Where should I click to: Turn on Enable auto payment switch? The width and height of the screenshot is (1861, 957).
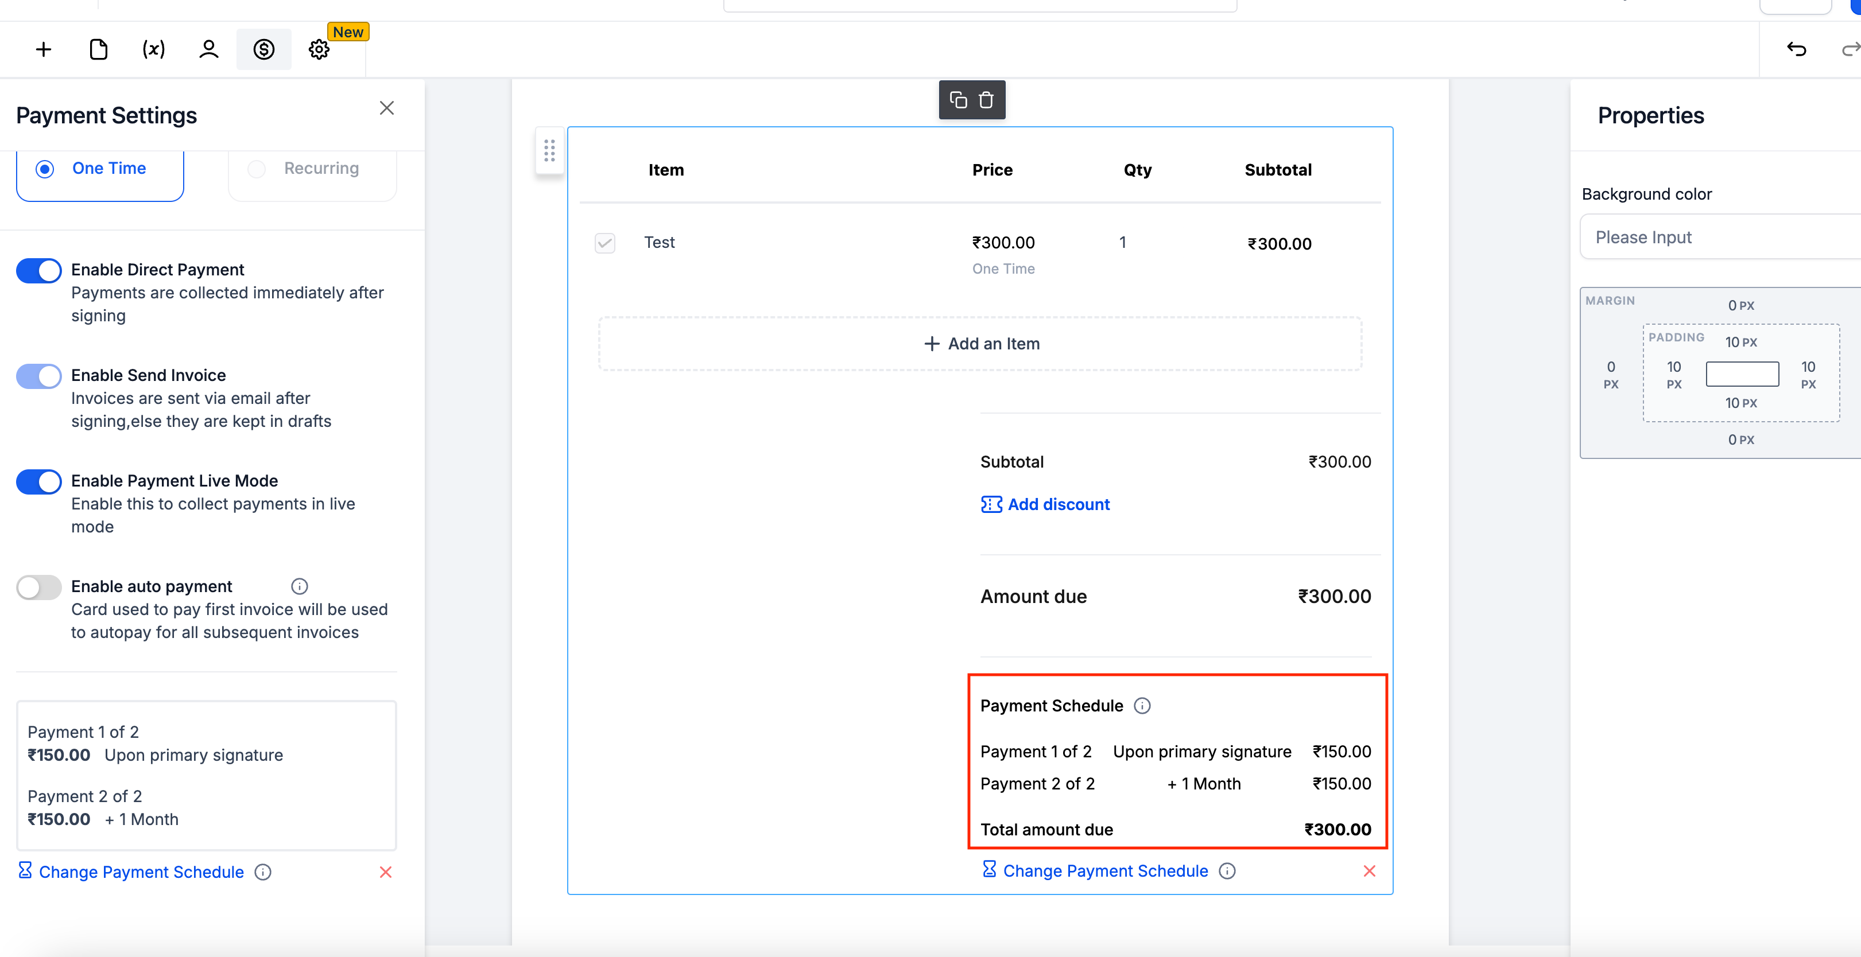(39, 587)
